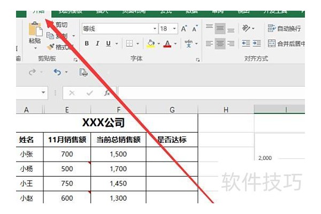This screenshot has height=214, width=321.
Task: Open Font group dialog launcher
Action: coord(197,60)
